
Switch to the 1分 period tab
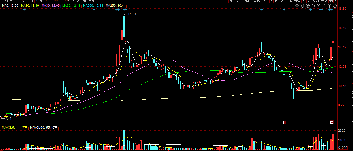click(x=24, y=1)
